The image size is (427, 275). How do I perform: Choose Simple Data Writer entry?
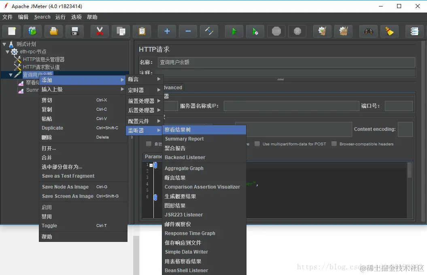click(204, 252)
